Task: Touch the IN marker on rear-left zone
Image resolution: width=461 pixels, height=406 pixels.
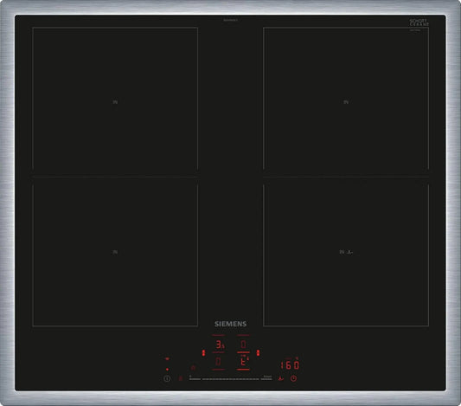Action: pos(115,102)
